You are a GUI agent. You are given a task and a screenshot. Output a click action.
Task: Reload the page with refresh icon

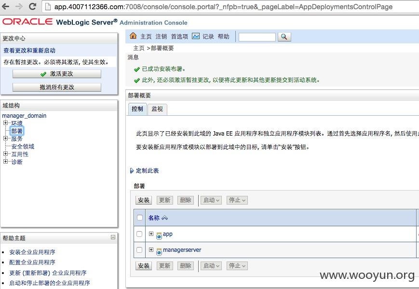click(x=32, y=6)
